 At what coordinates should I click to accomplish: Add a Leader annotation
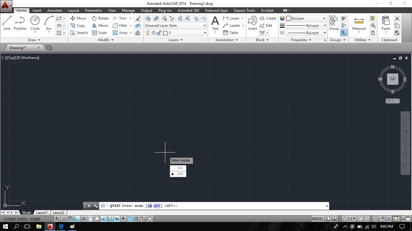(x=232, y=26)
